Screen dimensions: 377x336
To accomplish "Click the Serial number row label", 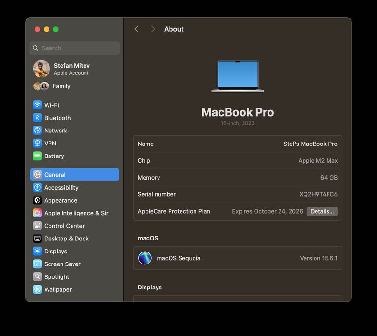I will pos(157,194).
